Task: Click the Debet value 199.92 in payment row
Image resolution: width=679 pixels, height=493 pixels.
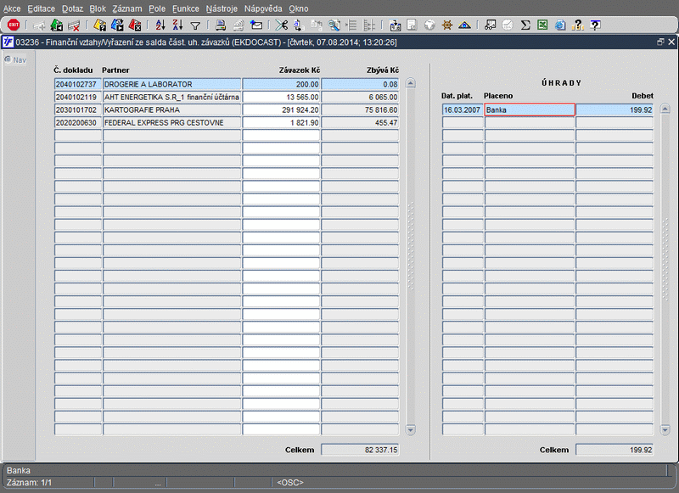Action: click(614, 110)
